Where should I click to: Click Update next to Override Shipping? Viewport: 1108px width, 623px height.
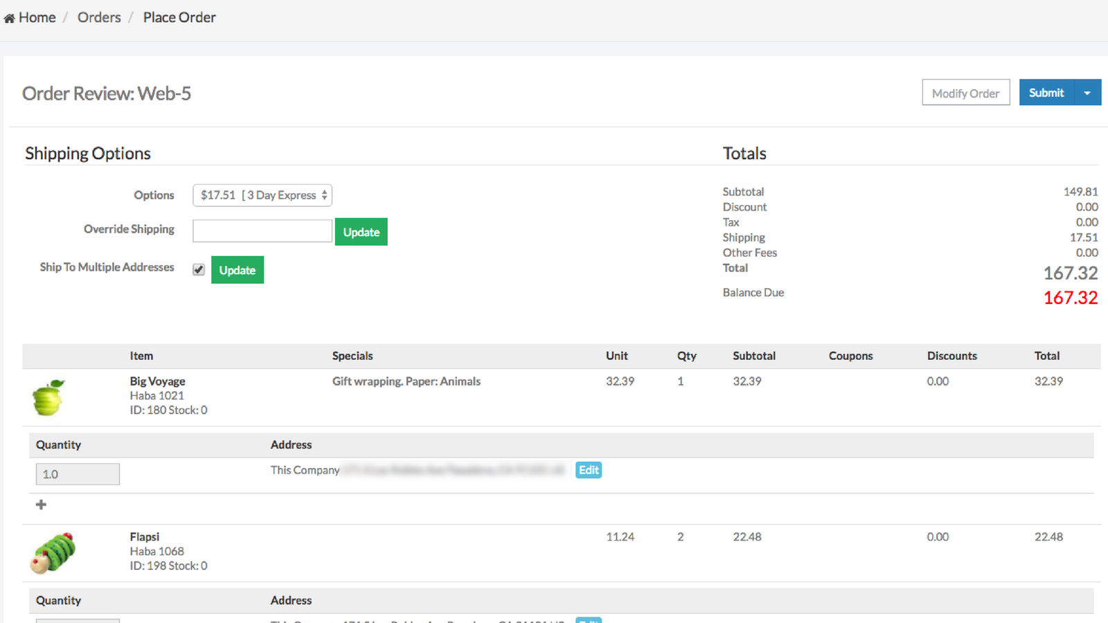coord(361,232)
